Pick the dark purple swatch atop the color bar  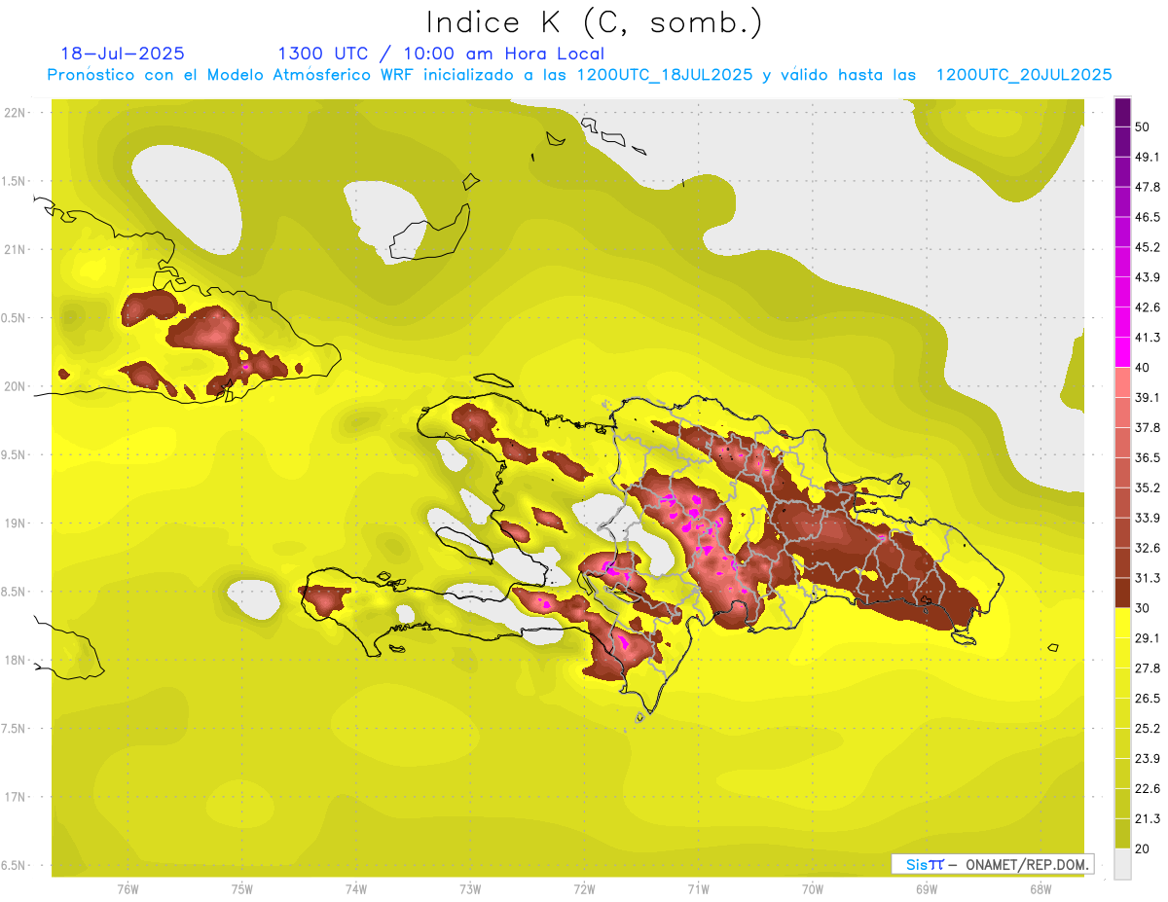coord(1122,112)
